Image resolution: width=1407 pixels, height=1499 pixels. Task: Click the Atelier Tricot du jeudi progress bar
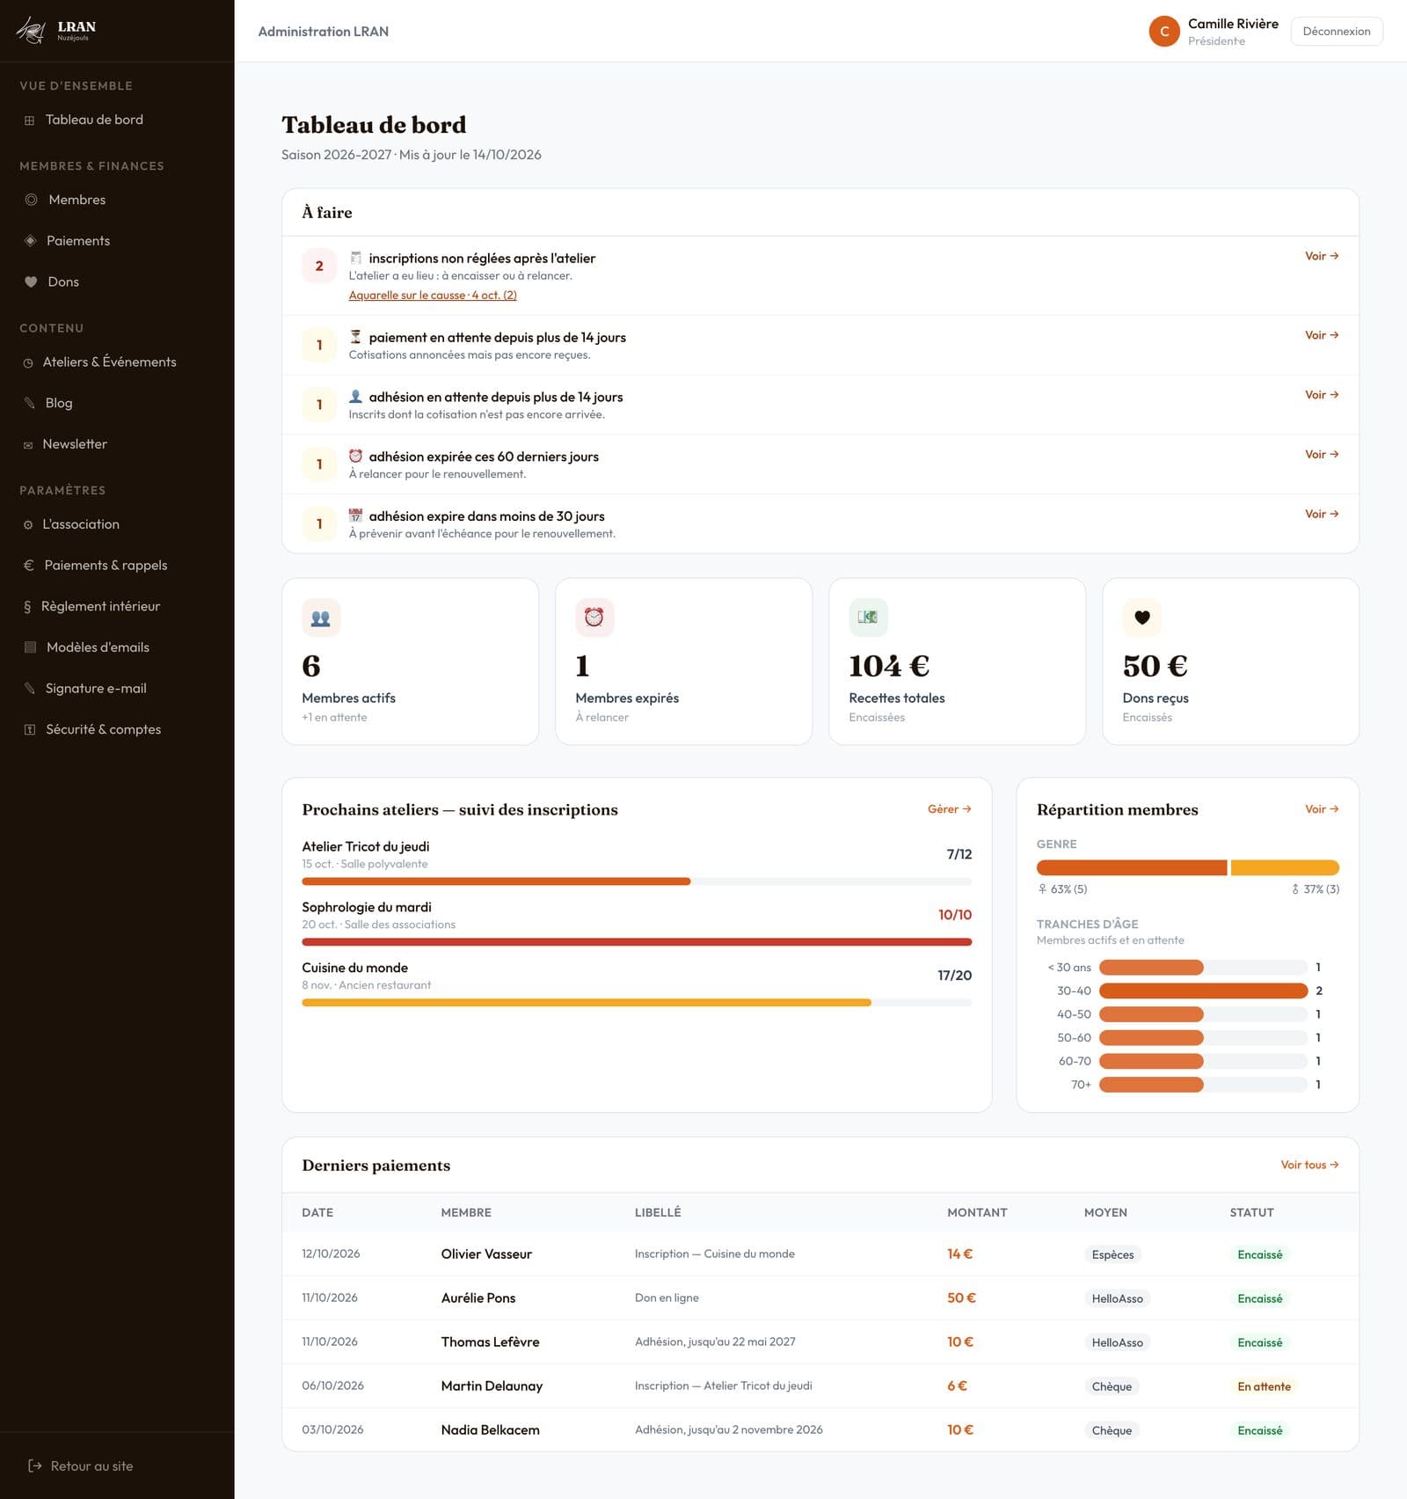tap(637, 881)
